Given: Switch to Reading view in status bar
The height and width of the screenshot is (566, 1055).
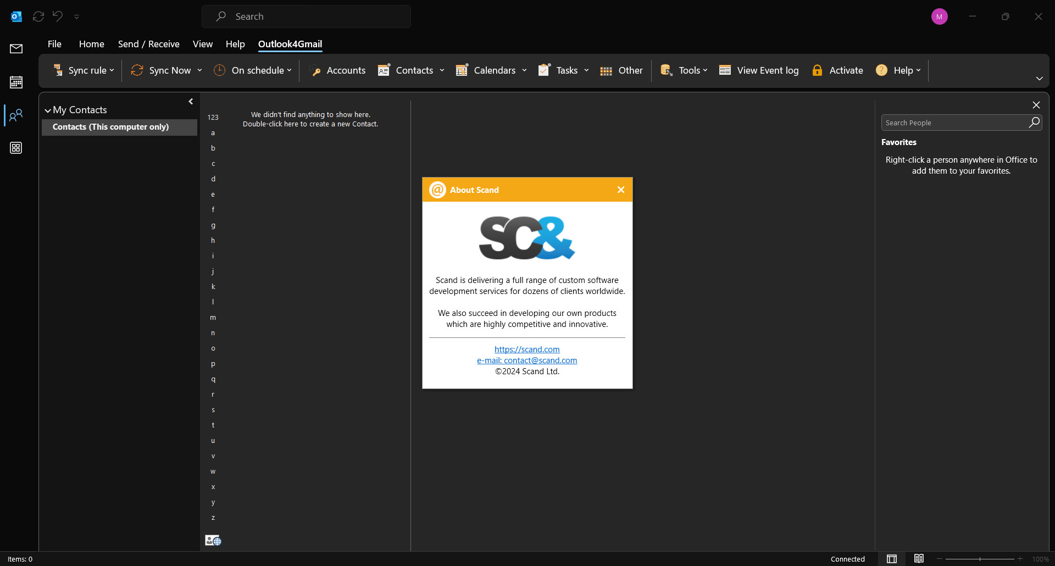Looking at the screenshot, I should (919, 559).
